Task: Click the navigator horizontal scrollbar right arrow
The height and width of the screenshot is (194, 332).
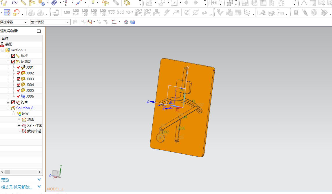Action: [40, 172]
